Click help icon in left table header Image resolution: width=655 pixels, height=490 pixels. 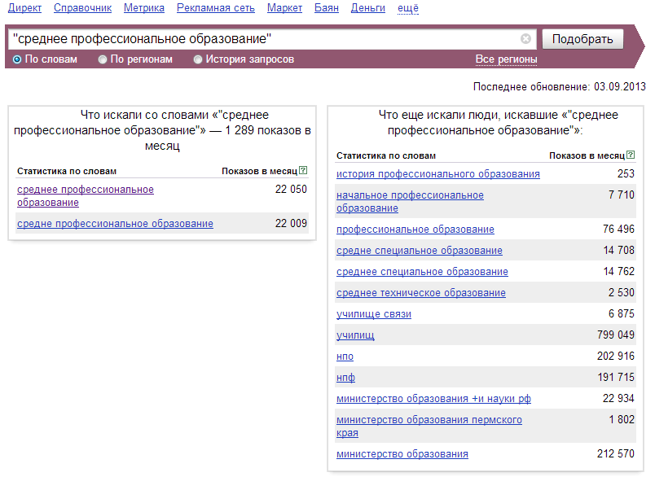(303, 171)
